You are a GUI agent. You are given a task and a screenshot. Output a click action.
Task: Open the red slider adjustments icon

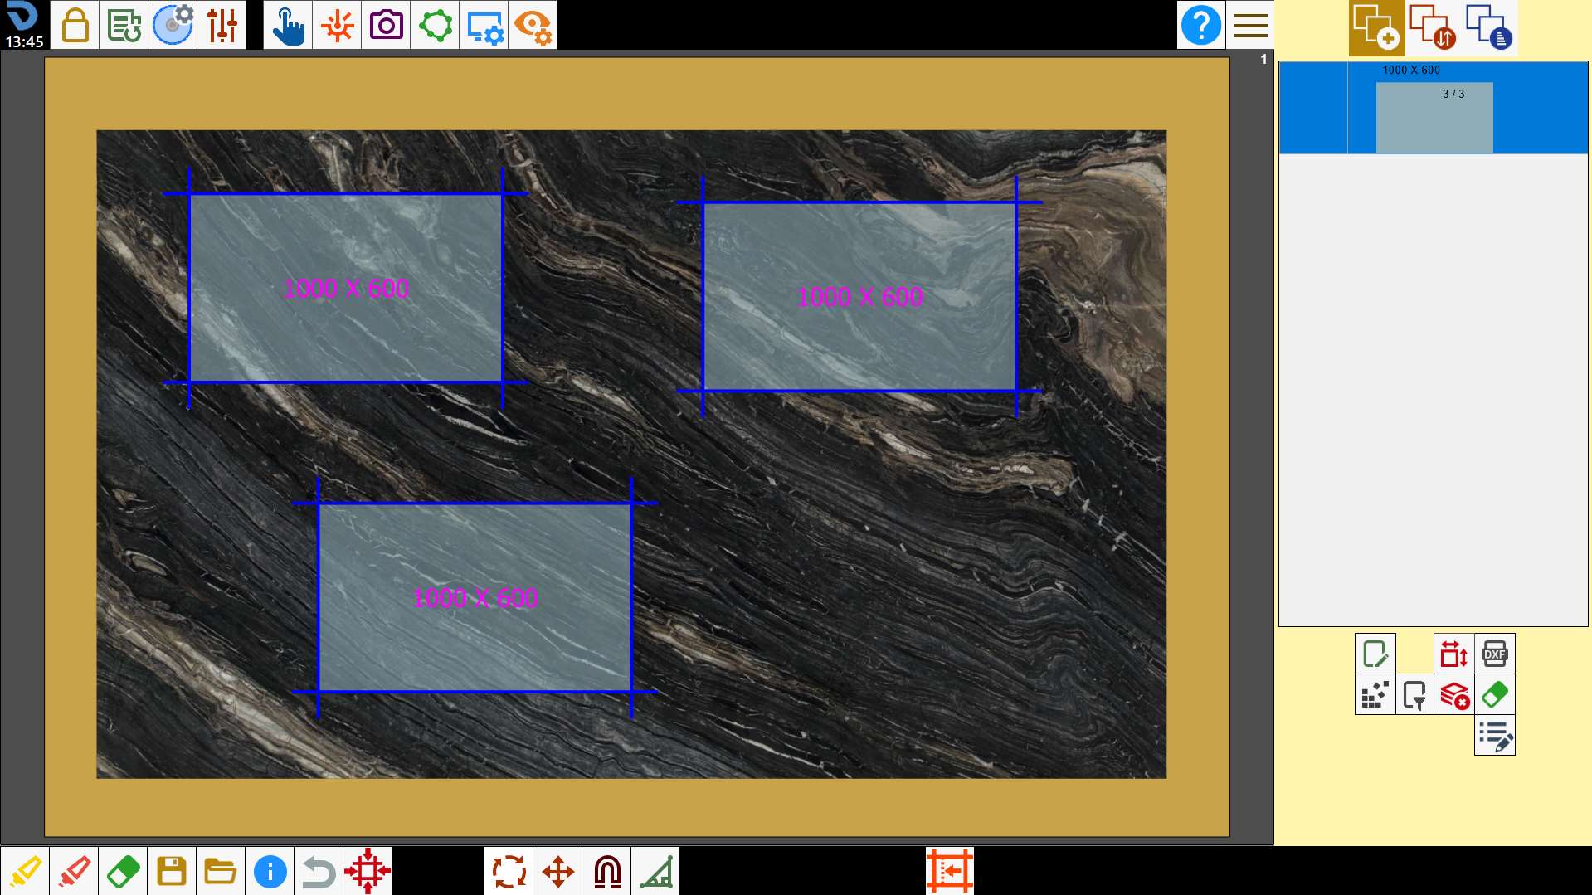click(x=222, y=25)
